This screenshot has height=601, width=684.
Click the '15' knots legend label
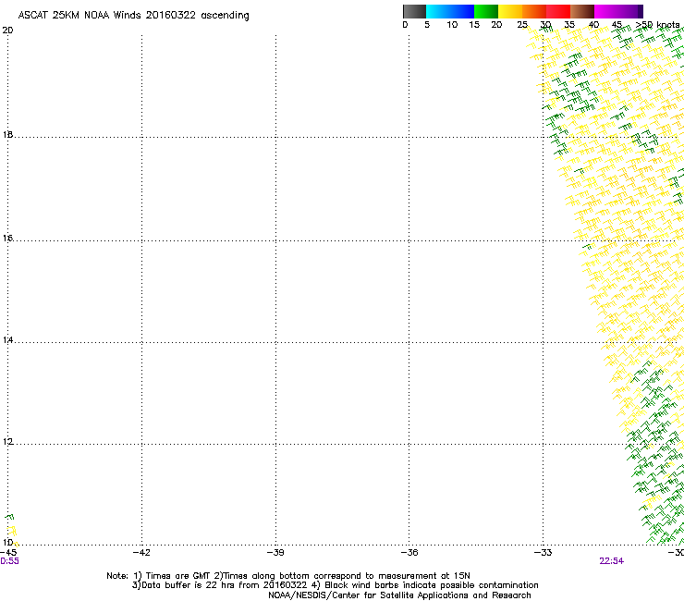tap(474, 25)
